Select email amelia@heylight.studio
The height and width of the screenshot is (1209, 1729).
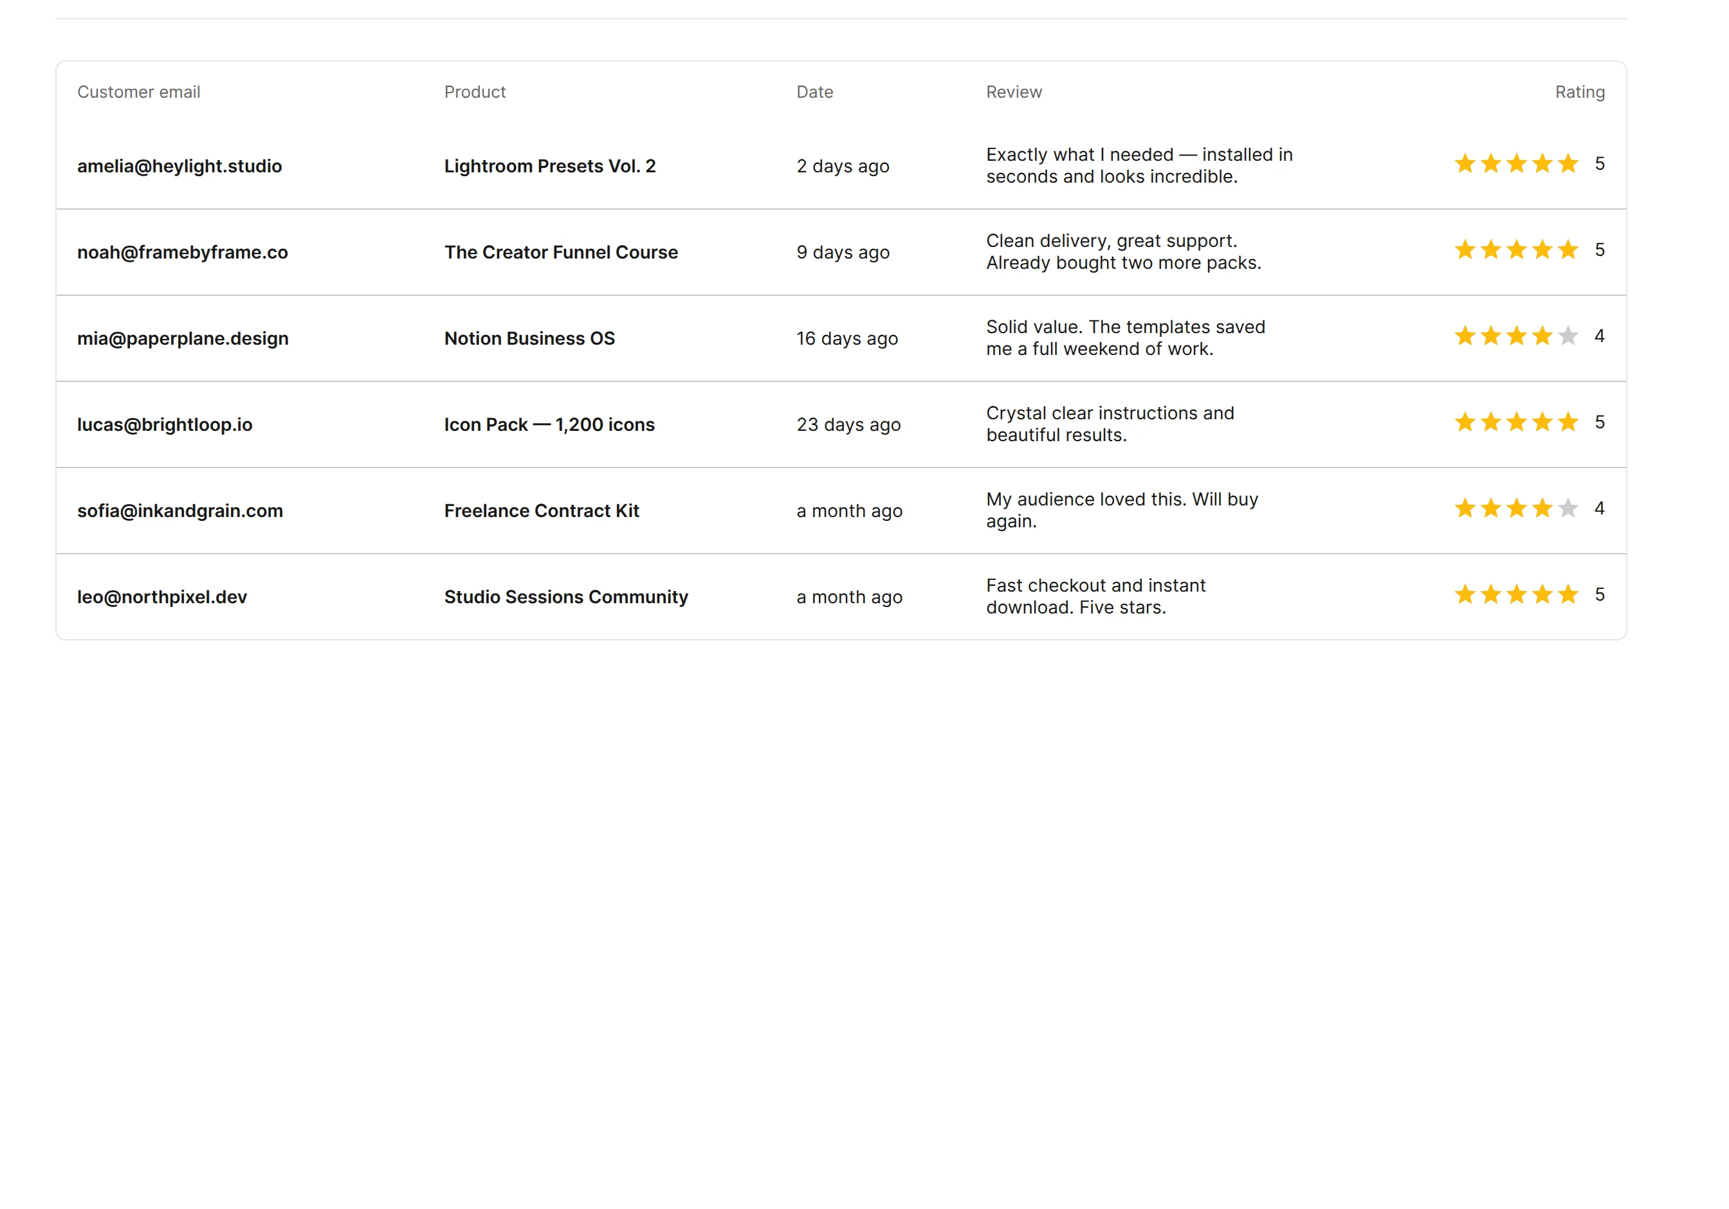(x=179, y=167)
